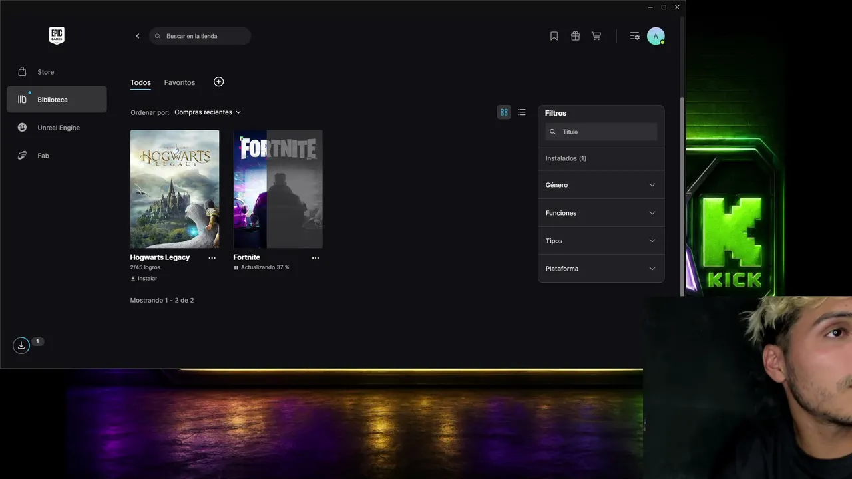Expand the Plataforma filter
Viewport: 852px width, 479px height.
point(601,269)
